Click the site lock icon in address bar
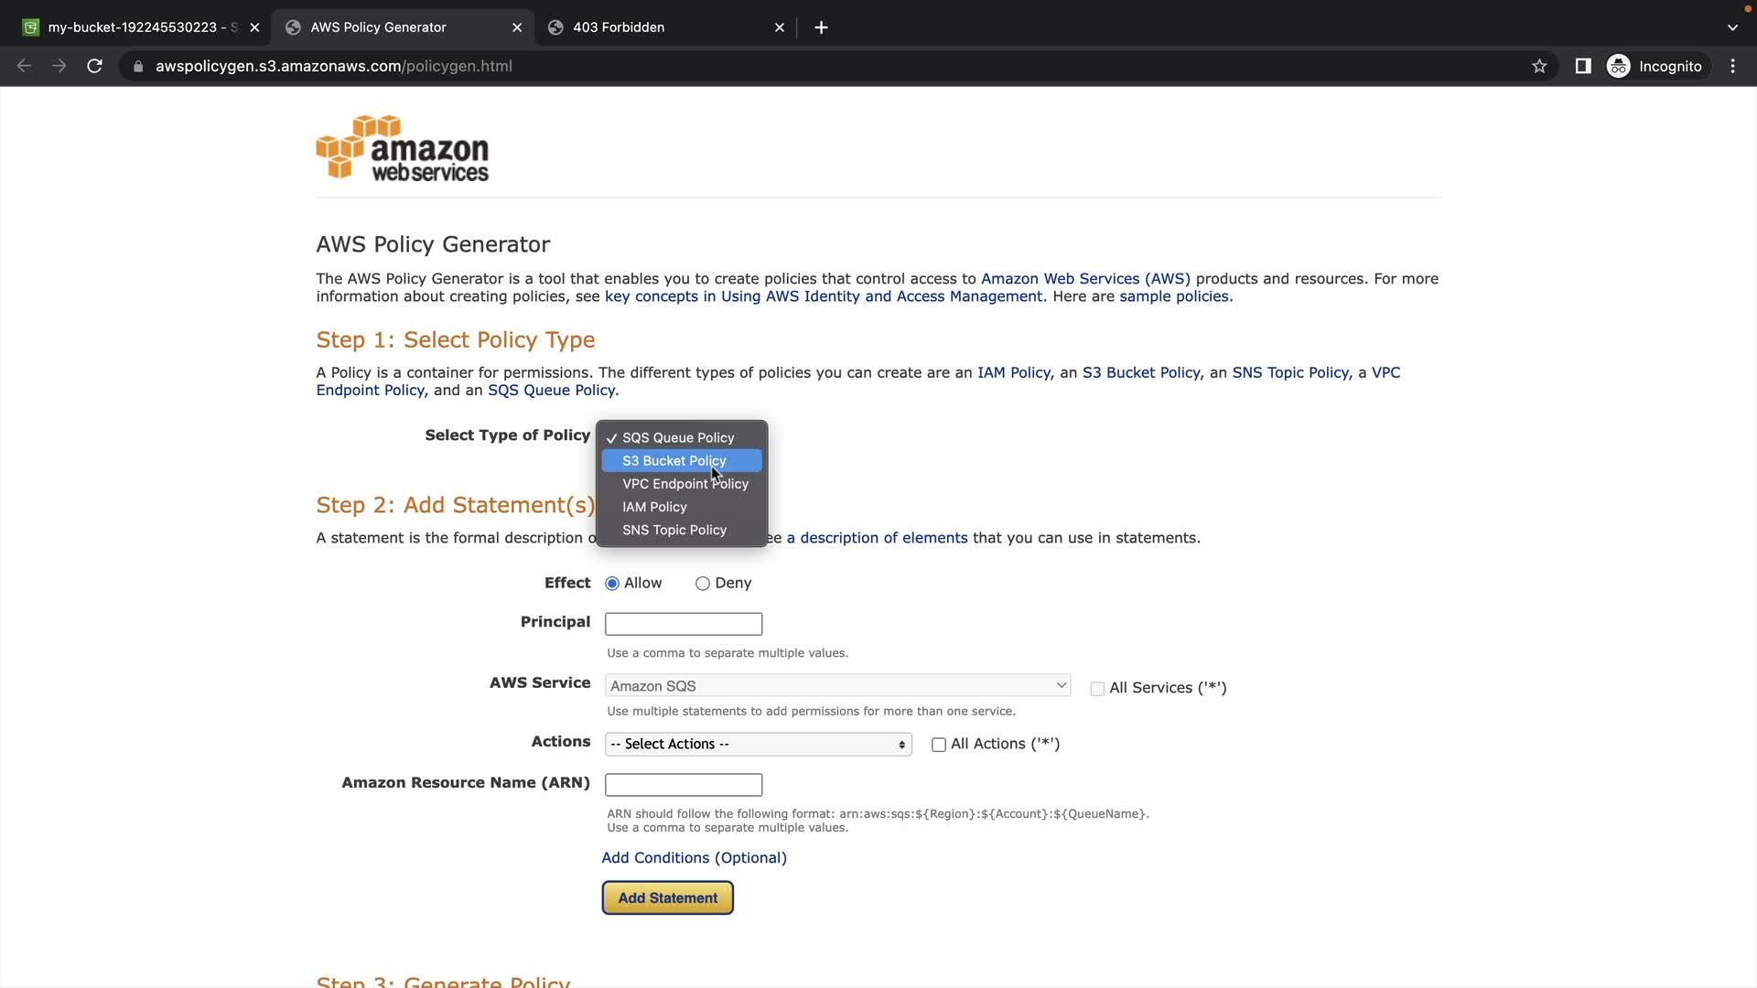This screenshot has height=988, width=1757. coord(138,66)
